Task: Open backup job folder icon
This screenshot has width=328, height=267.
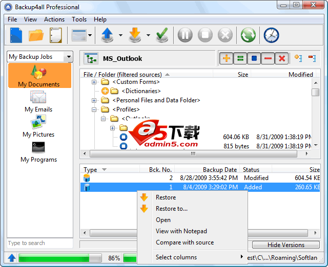Action: 36,35
